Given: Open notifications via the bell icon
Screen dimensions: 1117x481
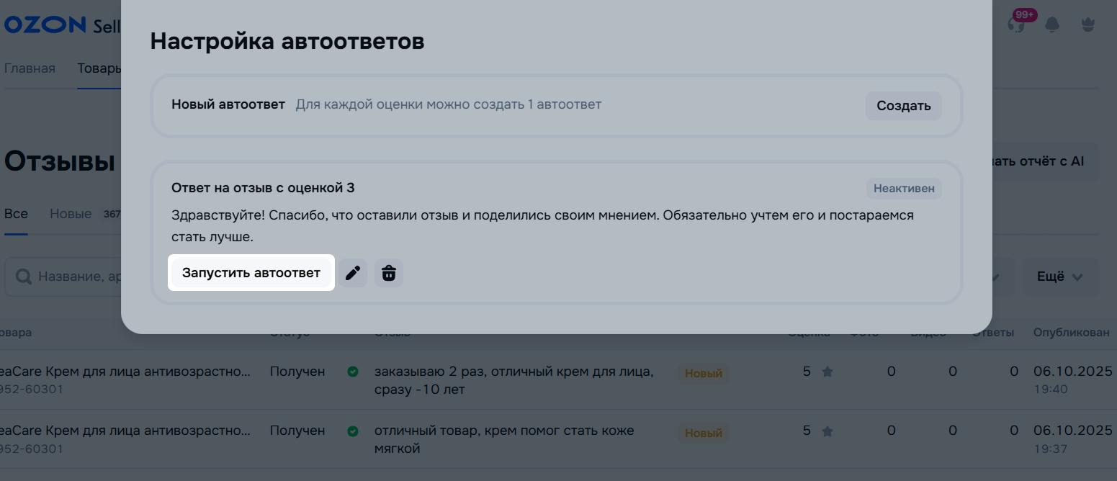Looking at the screenshot, I should tap(1052, 24).
